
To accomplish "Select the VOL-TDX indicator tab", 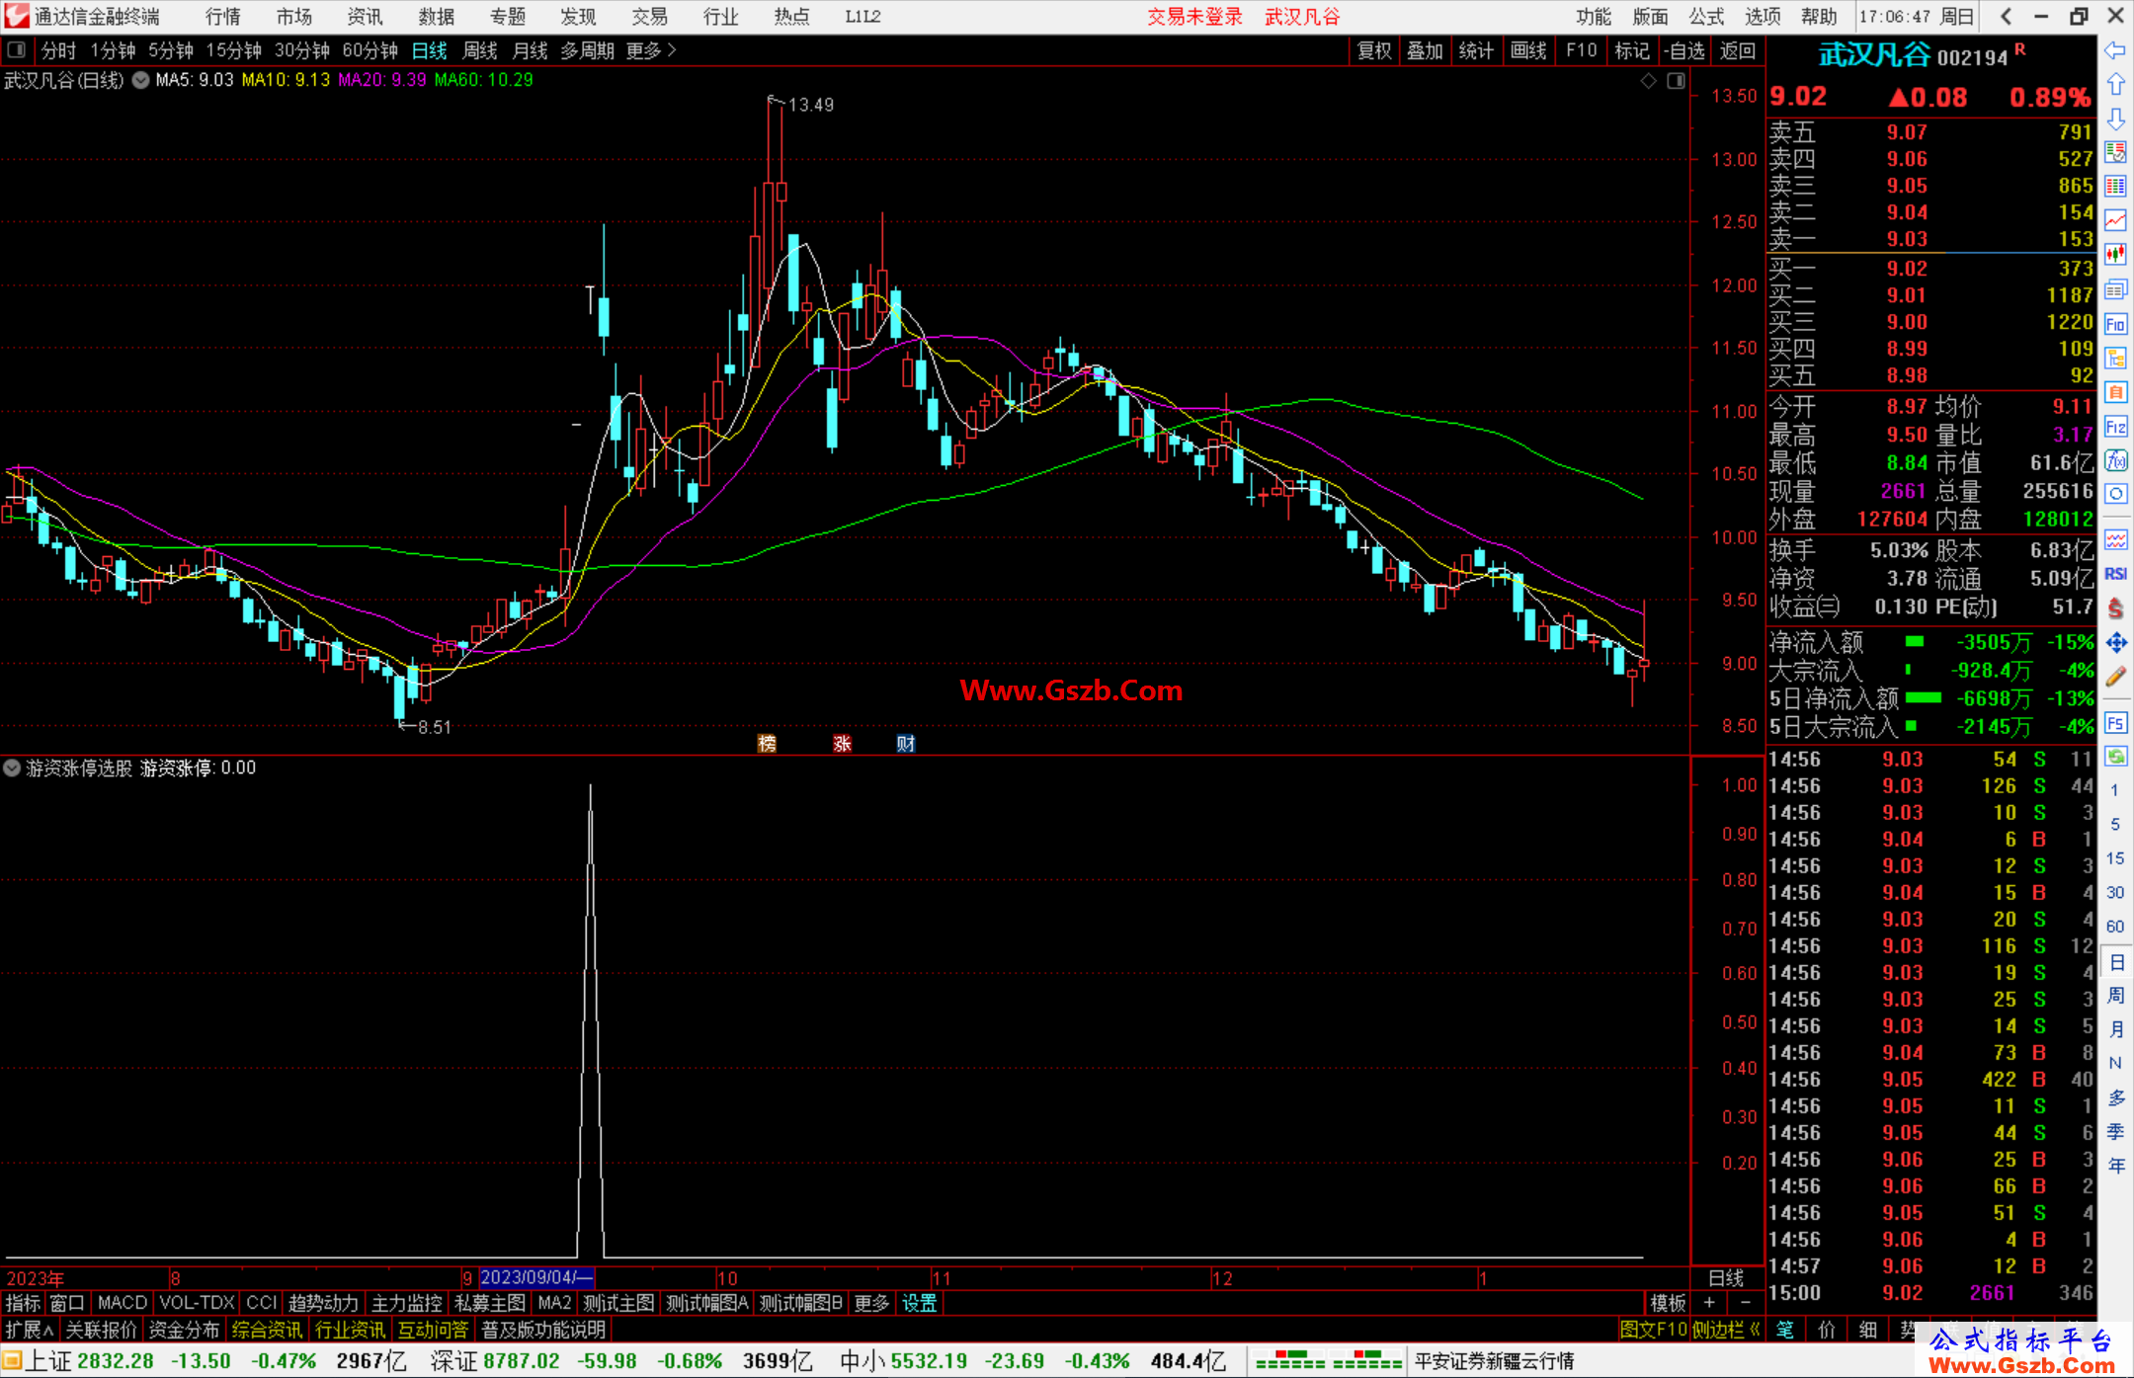I will 197,1303.
